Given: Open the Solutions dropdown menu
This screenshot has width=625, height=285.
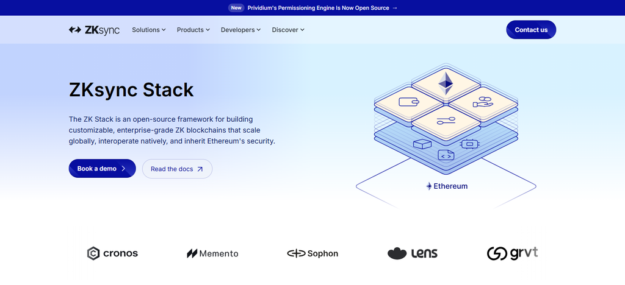Looking at the screenshot, I should 149,30.
